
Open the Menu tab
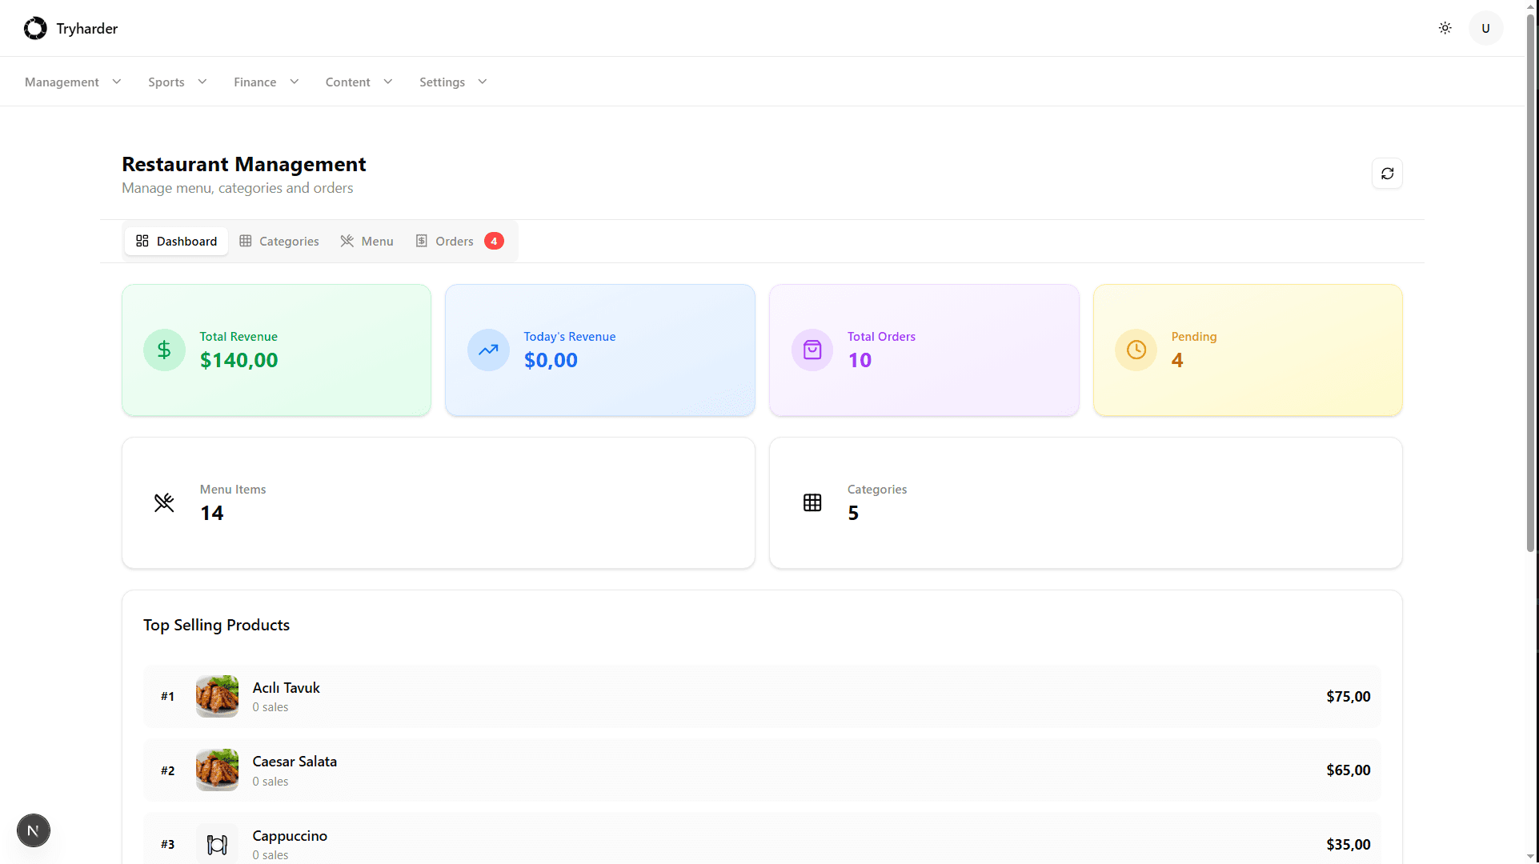(x=367, y=241)
